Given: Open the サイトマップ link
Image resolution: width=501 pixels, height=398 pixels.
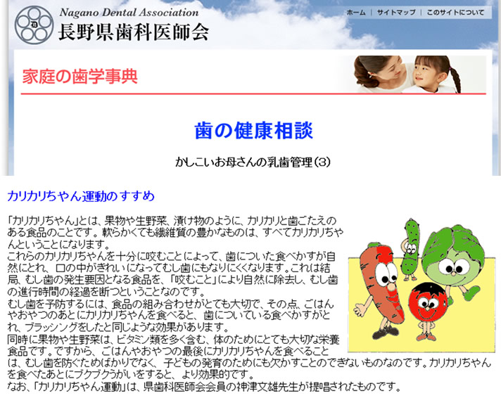Looking at the screenshot, I should (x=396, y=13).
